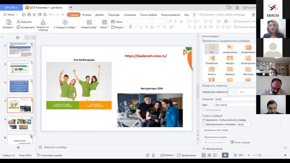The height and width of the screenshot is (163, 290).
Task: Increase font size with larger A icon
Action: point(170,21)
